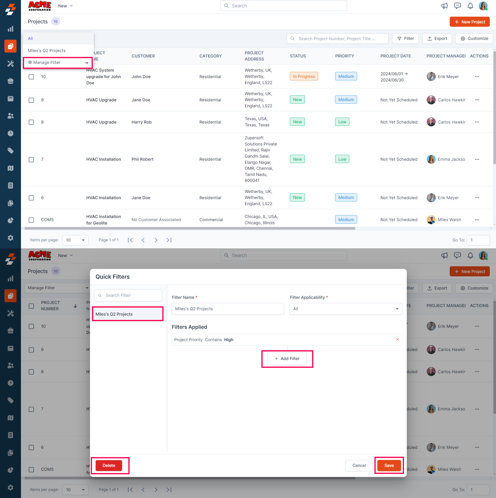Open the chat messages icon in undimmed header
This screenshot has width=496, height=498.
pos(457,6)
